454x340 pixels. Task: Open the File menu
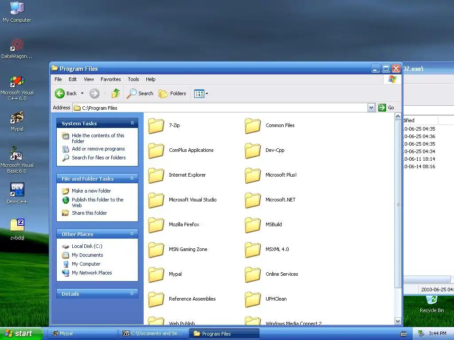pos(58,79)
